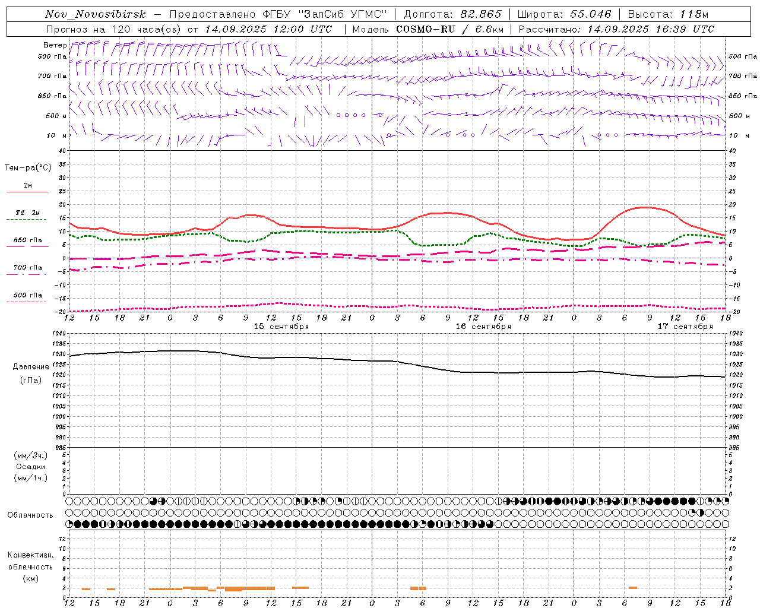760x608 pixels.
Task: Click the '1000' value on right pressure axis
Action: tap(736, 417)
